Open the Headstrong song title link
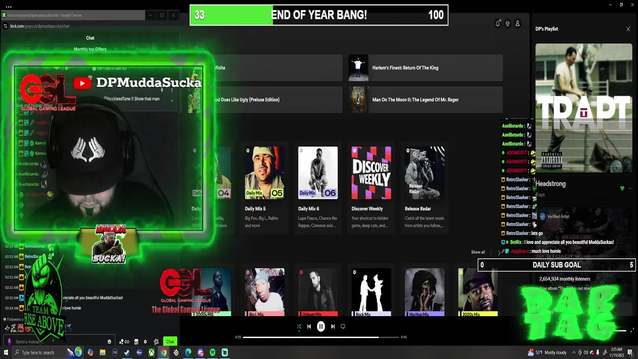The height and width of the screenshot is (359, 638). pyautogui.click(x=550, y=184)
